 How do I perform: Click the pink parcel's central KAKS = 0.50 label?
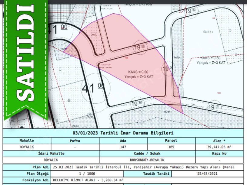pos(138,72)
